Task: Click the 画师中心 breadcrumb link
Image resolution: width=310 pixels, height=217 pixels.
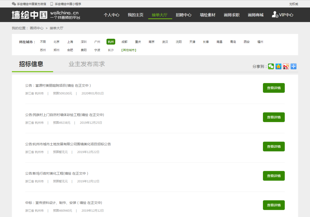Action: 36,28
